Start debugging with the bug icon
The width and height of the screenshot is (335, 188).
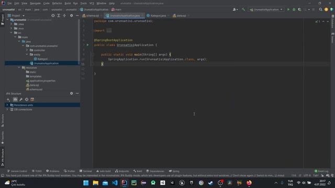tap(294, 9)
